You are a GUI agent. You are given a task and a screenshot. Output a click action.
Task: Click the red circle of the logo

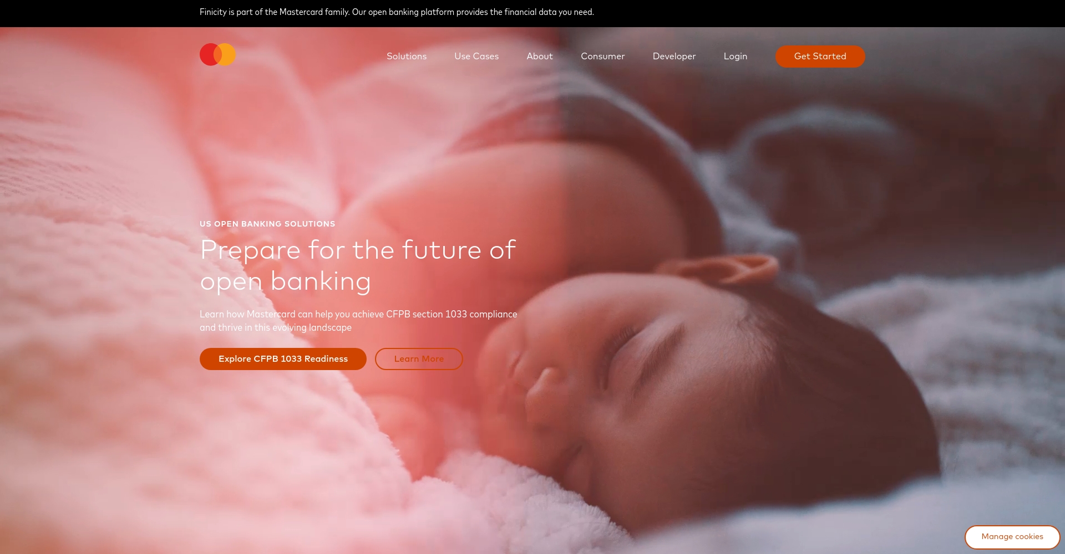click(x=209, y=54)
